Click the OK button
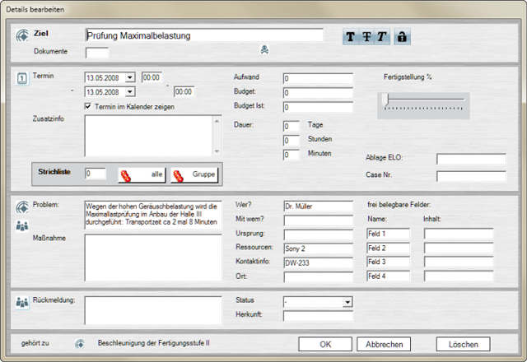Image resolution: width=527 pixels, height=362 pixels. pos(325,344)
